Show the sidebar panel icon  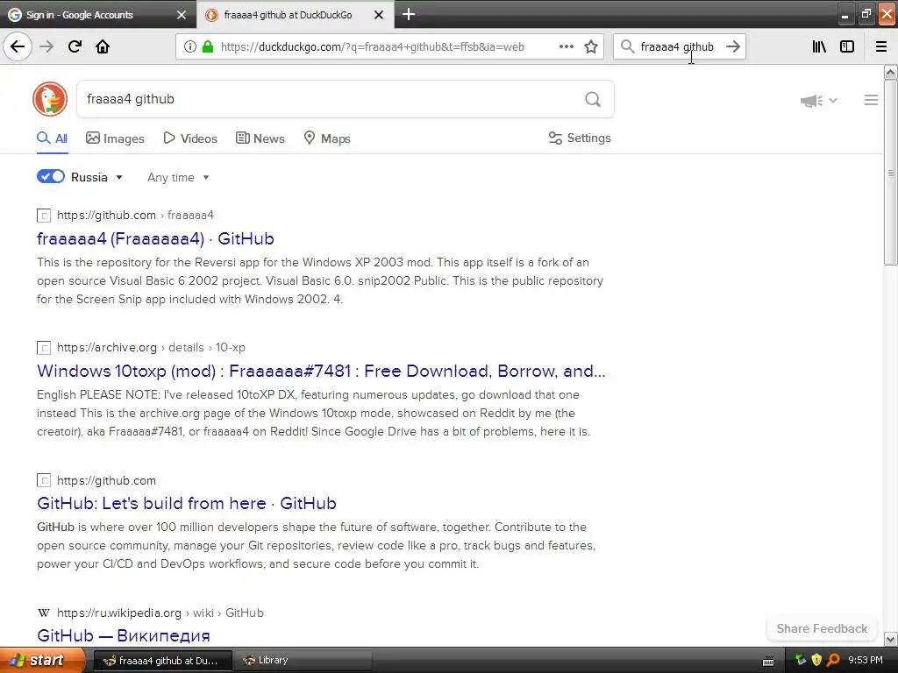pyautogui.click(x=847, y=46)
